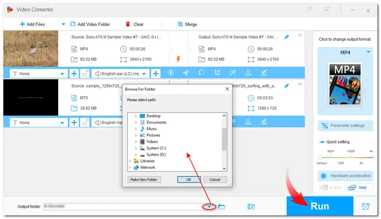Open the watermark tool for the second video
The image size is (381, 219).
(x=248, y=121)
